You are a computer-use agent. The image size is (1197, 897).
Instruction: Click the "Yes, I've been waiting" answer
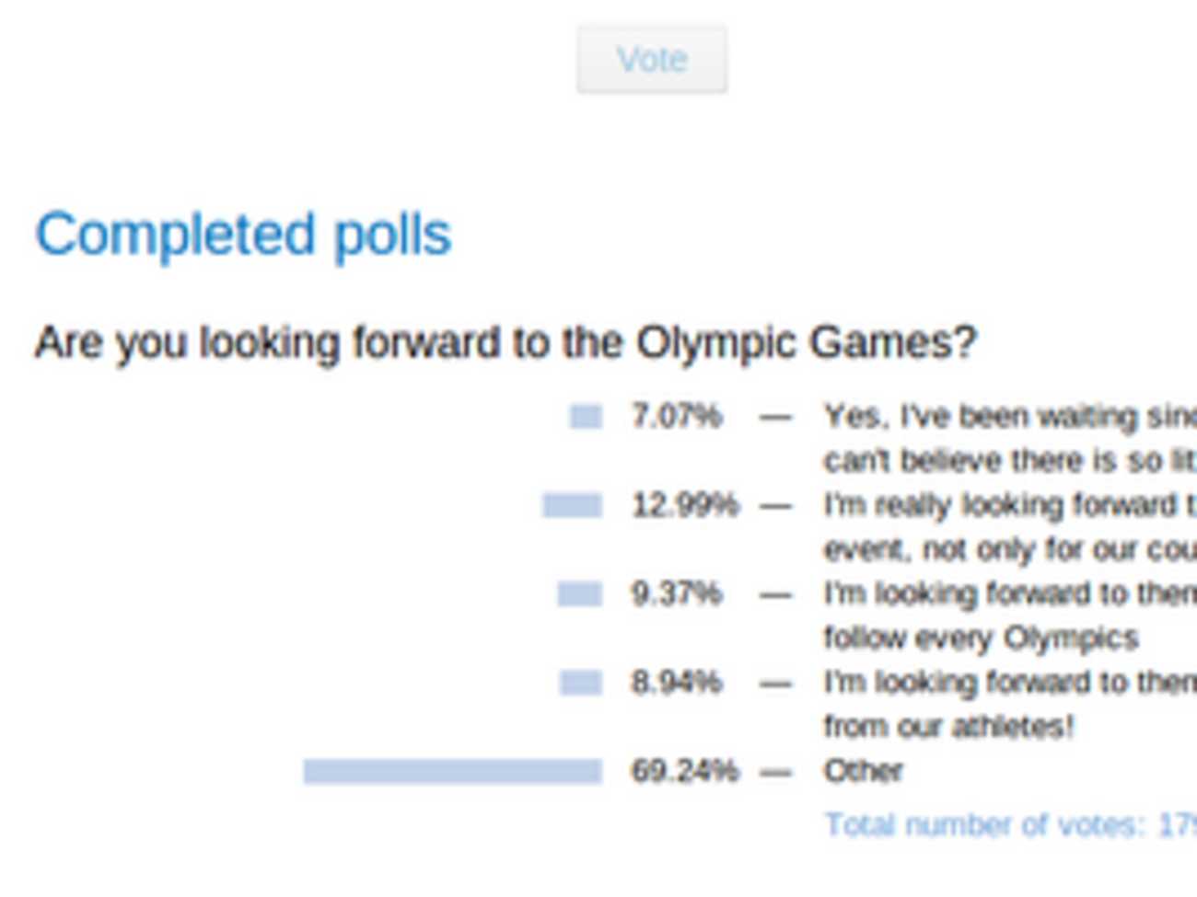tap(1009, 417)
